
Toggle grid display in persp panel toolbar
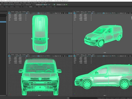coord(92,13)
